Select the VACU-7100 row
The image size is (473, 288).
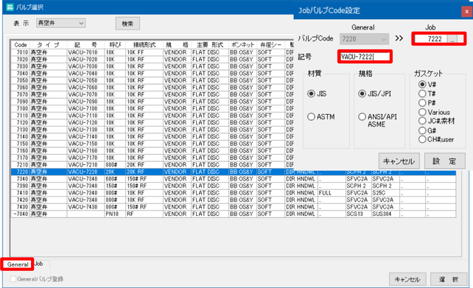152,108
